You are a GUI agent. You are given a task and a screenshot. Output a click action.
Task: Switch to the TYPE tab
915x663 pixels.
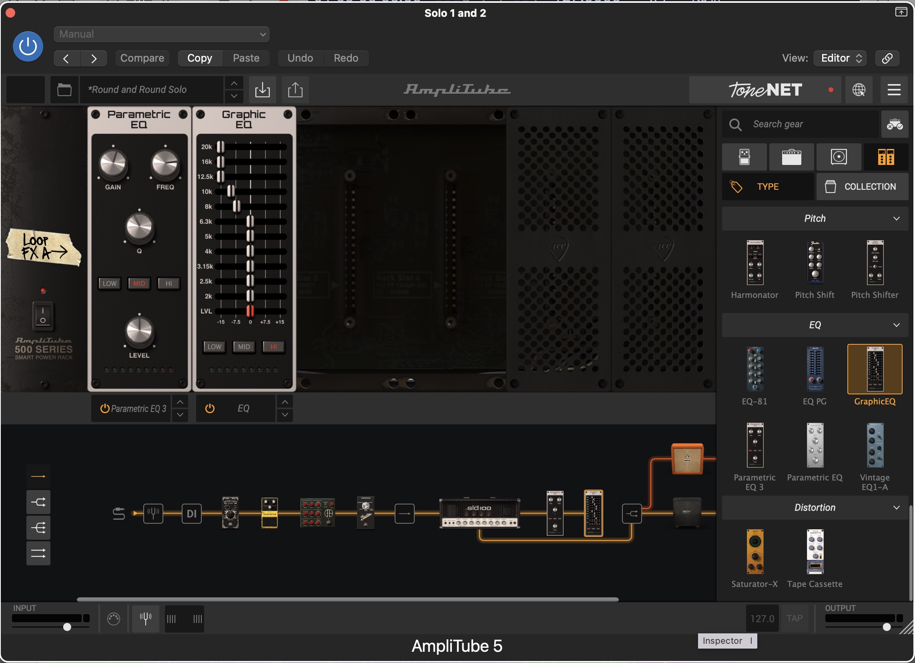pyautogui.click(x=768, y=187)
